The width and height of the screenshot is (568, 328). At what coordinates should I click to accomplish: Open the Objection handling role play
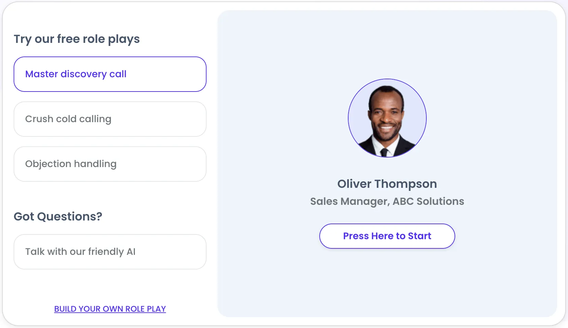[110, 164]
